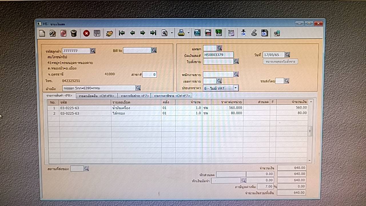366x206 pixels.
Task: Open the ขนส่งโดย lookup magnifier
Action: pyautogui.click(x=287, y=81)
